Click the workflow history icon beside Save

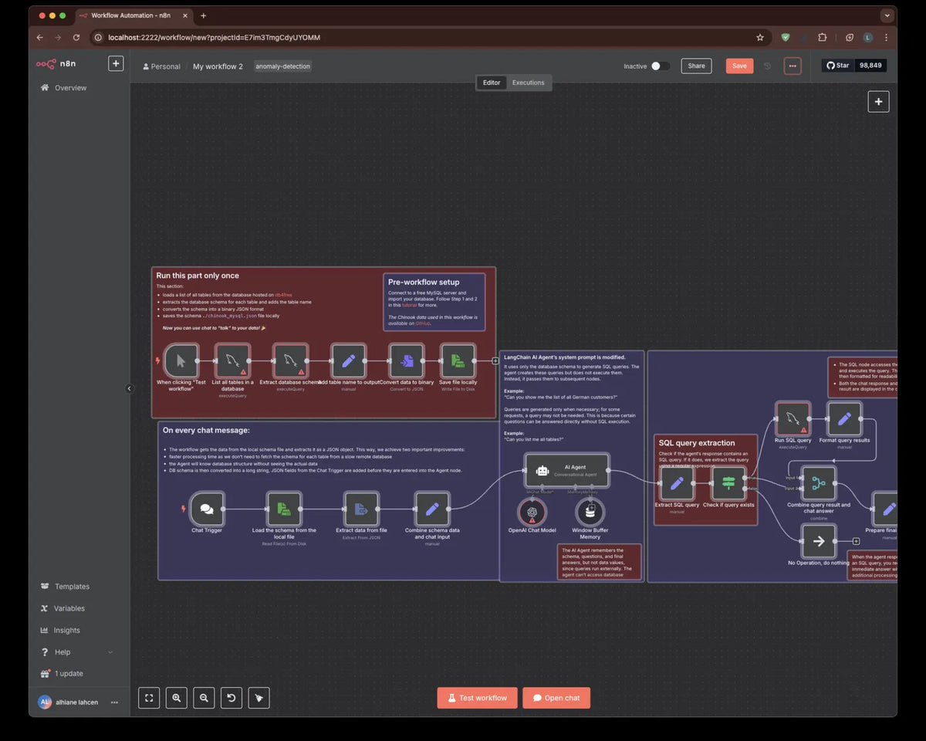point(767,66)
